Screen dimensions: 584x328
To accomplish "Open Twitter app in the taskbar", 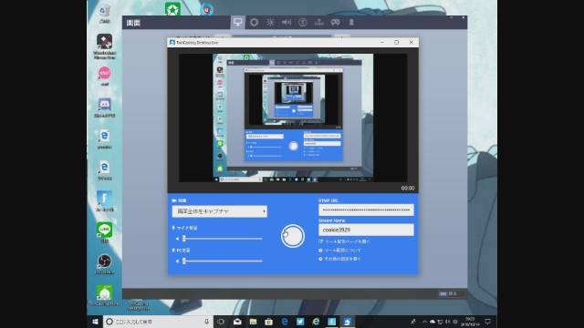I will pos(300,322).
